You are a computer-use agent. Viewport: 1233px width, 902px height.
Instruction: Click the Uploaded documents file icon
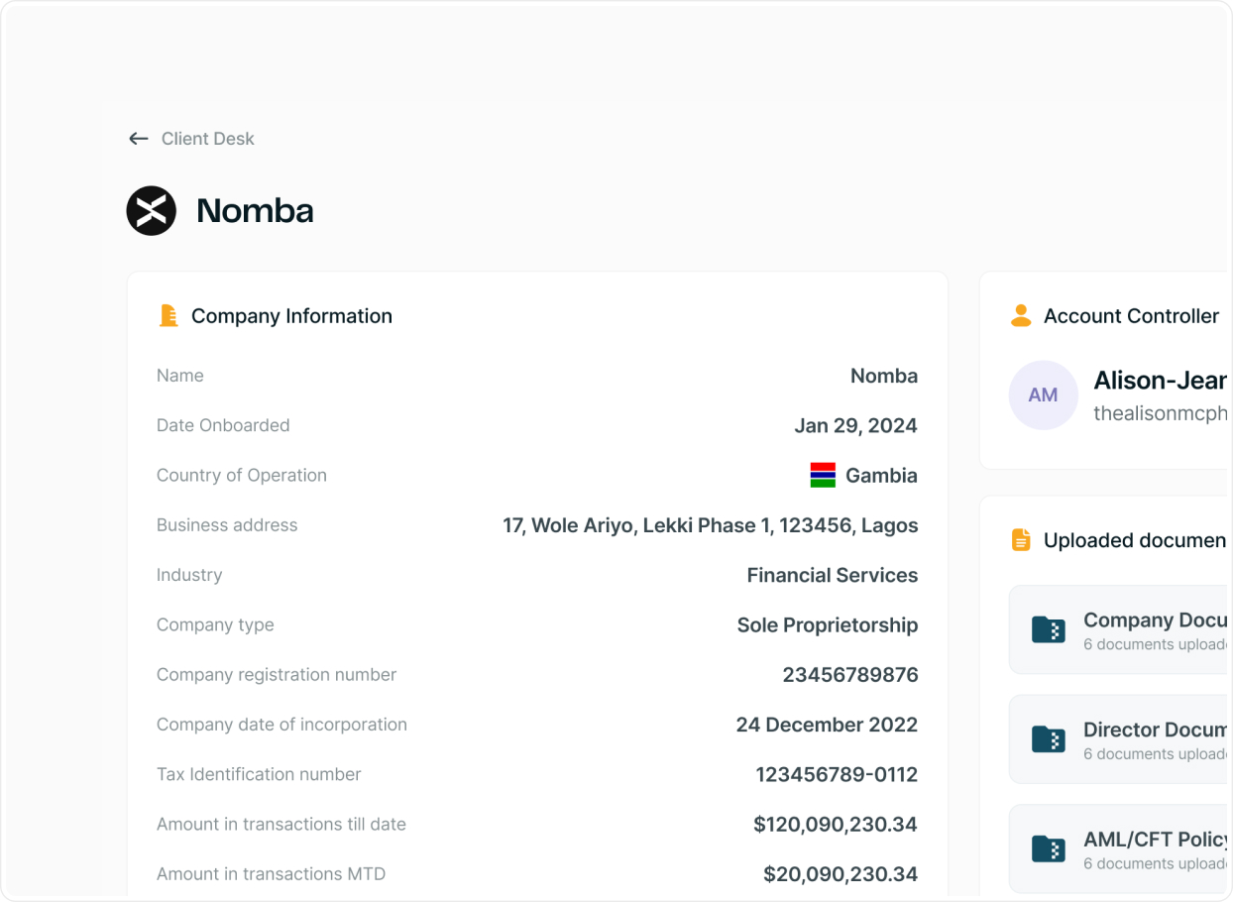[1021, 540]
